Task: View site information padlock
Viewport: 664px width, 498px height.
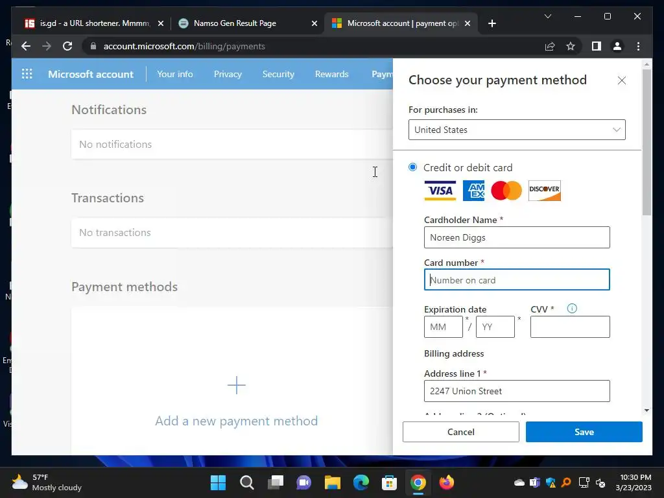Action: 93,46
